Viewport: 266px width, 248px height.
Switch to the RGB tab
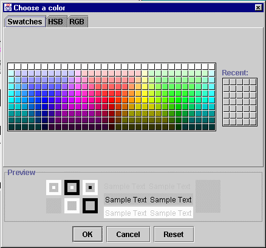[x=78, y=21]
